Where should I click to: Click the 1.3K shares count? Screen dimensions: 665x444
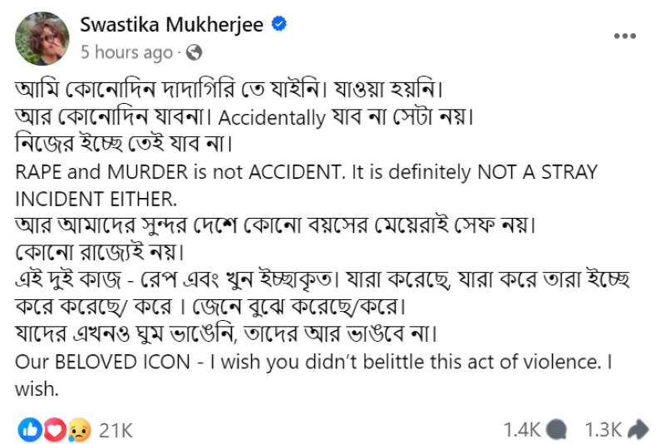point(603,430)
